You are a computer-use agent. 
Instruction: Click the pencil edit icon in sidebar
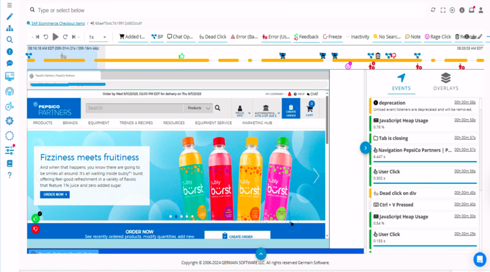[x=10, y=16]
